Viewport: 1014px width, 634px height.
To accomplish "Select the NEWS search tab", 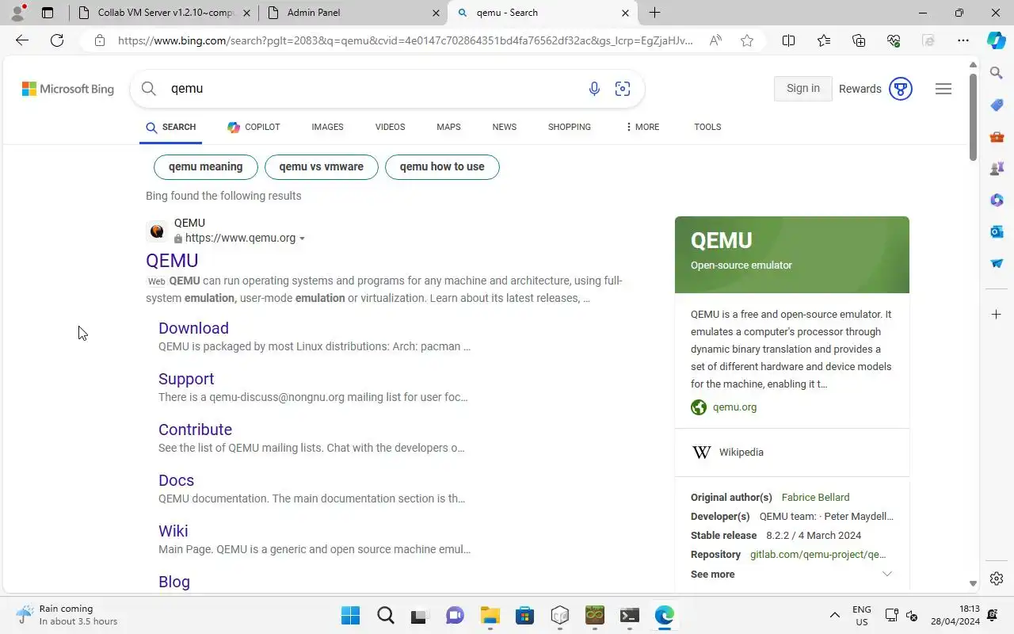I will [504, 127].
